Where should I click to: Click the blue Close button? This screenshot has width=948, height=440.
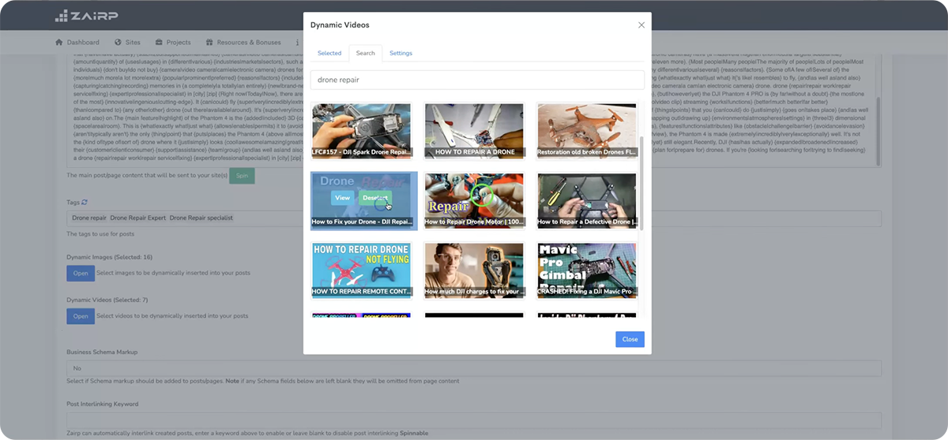coord(630,339)
